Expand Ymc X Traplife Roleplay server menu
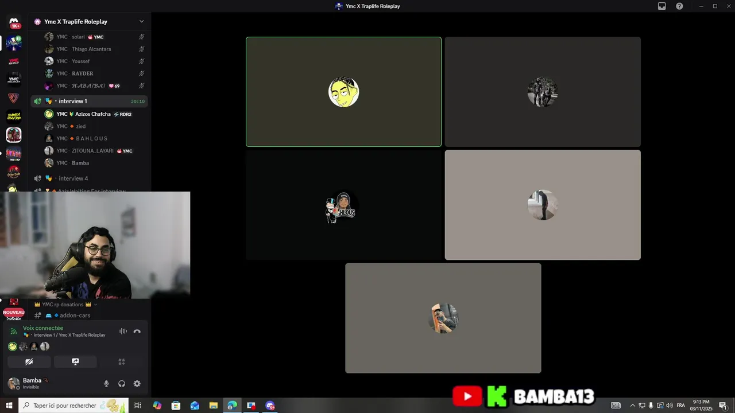 141,21
